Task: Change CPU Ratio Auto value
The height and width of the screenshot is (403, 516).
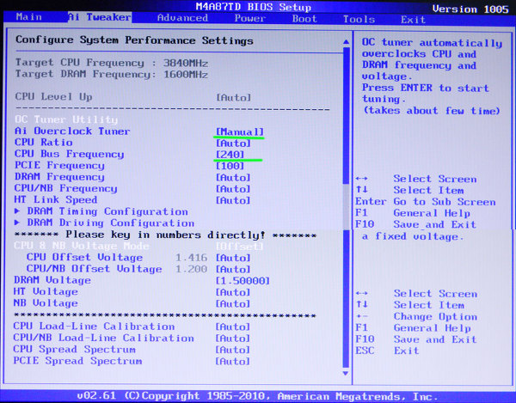Action: pyautogui.click(x=233, y=143)
